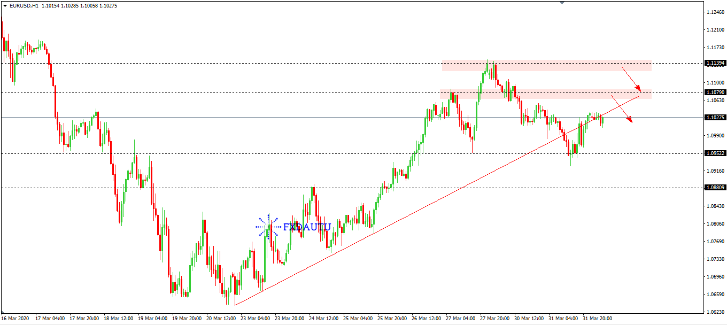Image resolution: width=727 pixels, height=325 pixels.
Task: Click the 31 Mar 20:00 time label
Action: (x=597, y=319)
